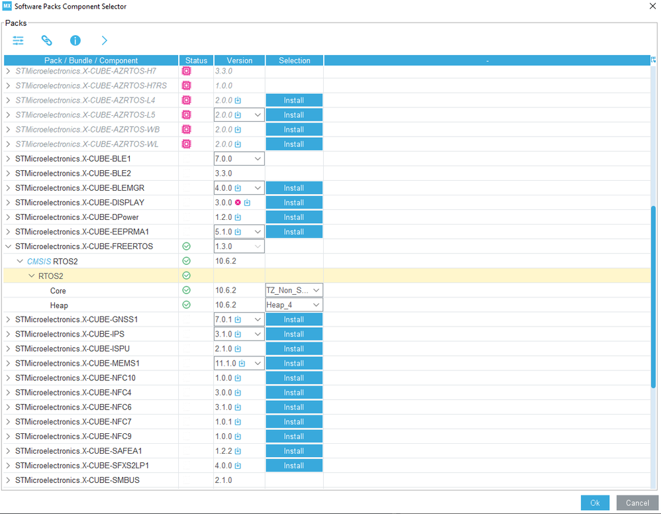Select the STMicroelectronics.X-CUBE-SAFEA1 row name
This screenshot has width=661, height=514.
point(78,451)
